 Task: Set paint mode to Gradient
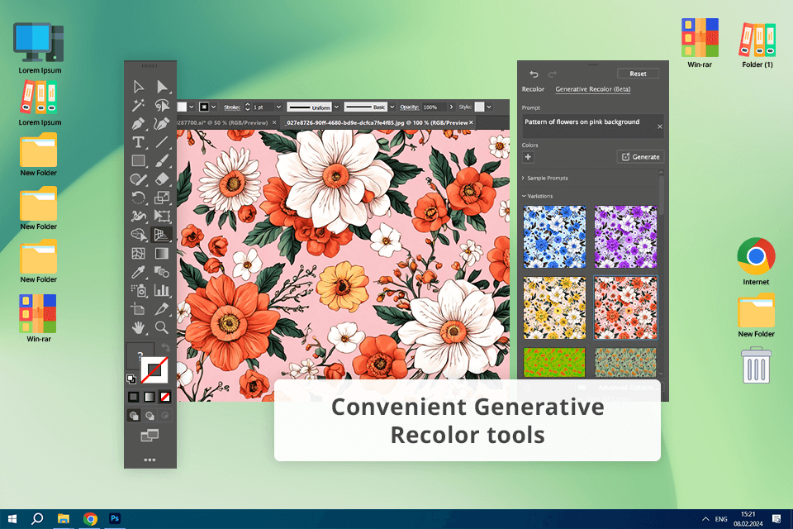pyautogui.click(x=150, y=397)
